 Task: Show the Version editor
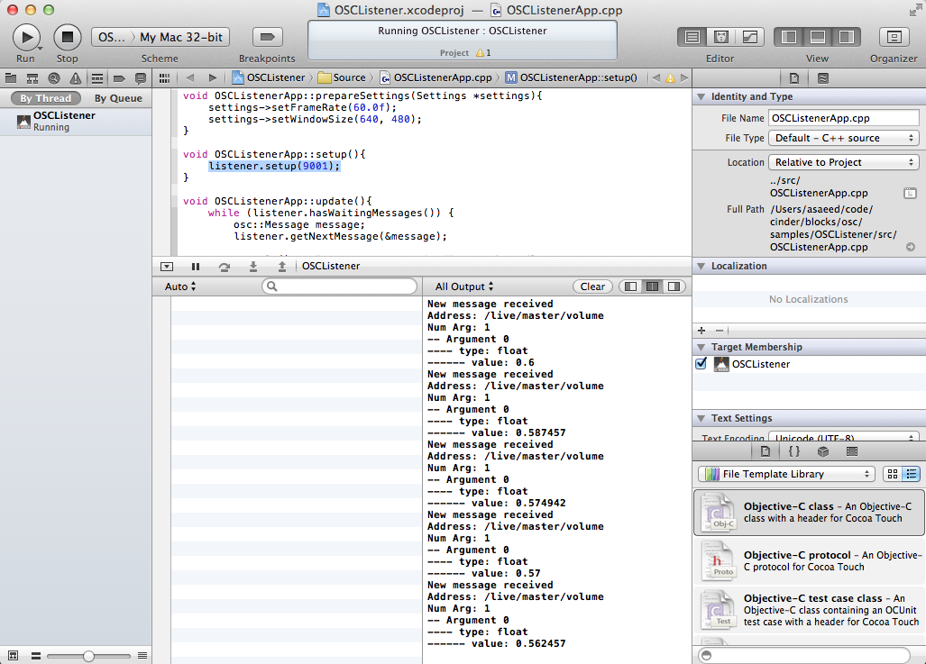point(750,37)
